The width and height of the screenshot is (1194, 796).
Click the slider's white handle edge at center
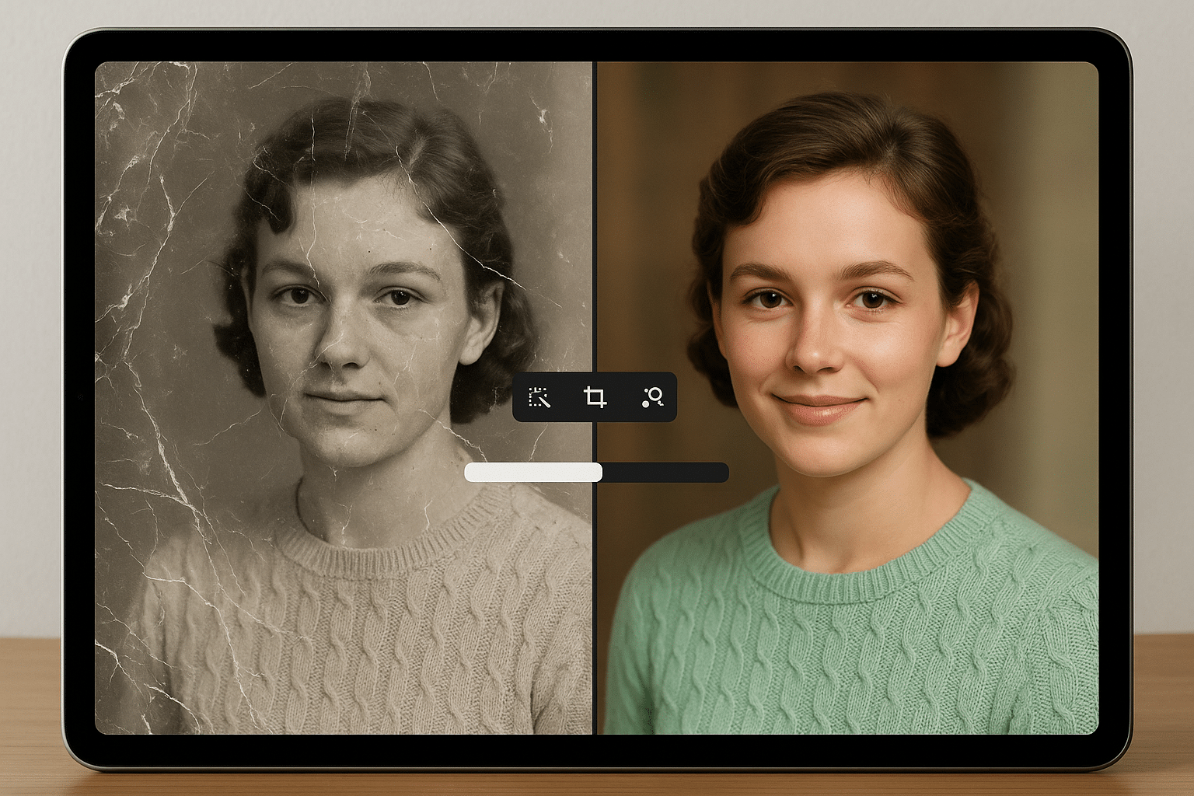pyautogui.click(x=599, y=472)
